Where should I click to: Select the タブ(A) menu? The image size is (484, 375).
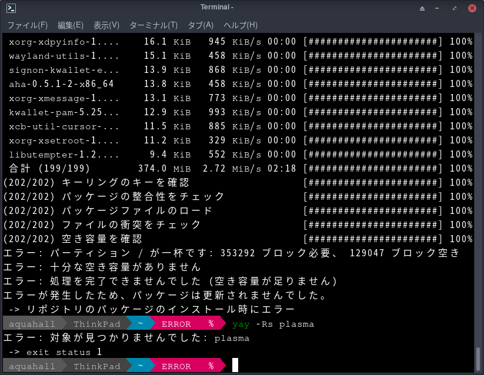click(201, 25)
